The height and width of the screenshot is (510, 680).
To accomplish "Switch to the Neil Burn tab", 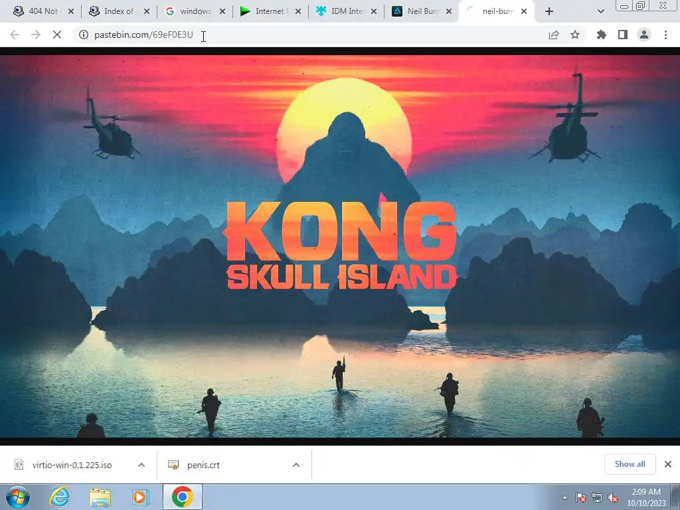I will (x=421, y=11).
